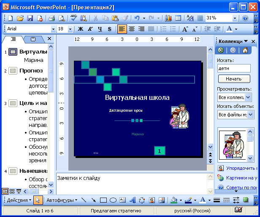Open the Действия menu
The image size is (260, 217).
click(19, 200)
